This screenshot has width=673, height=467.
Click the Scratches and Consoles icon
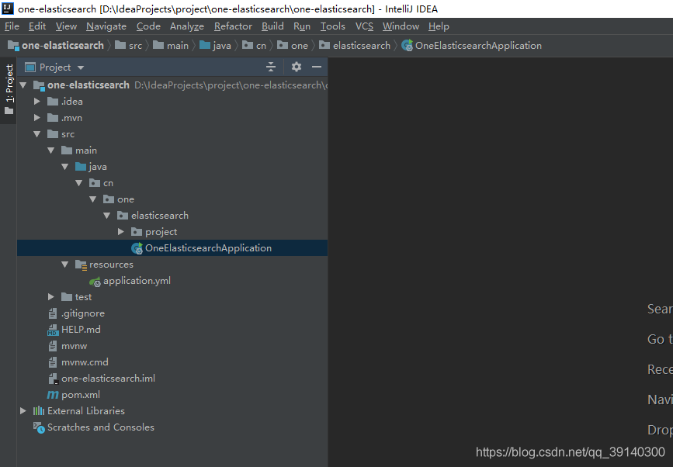(39, 427)
